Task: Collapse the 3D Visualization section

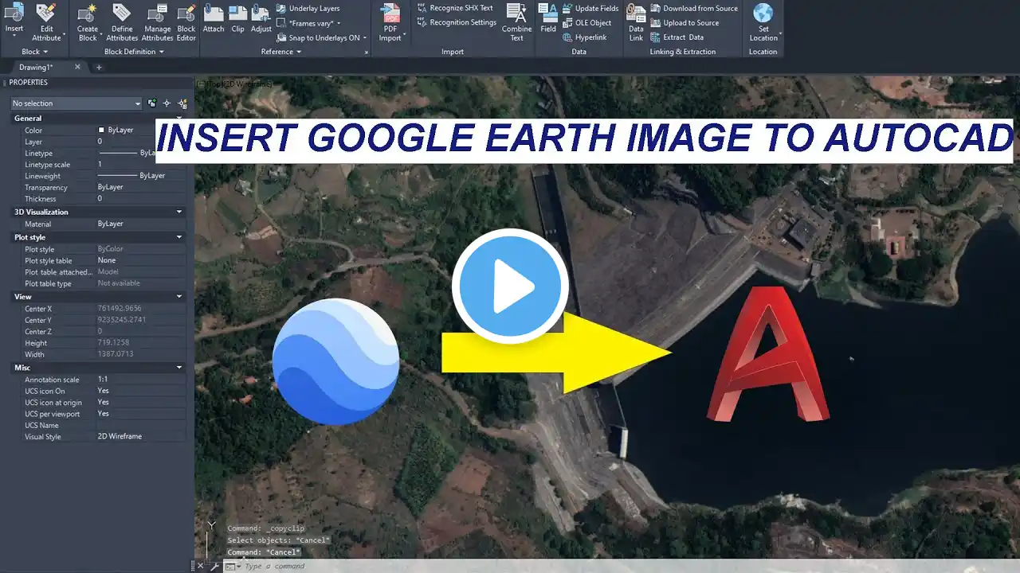Action: (x=179, y=212)
